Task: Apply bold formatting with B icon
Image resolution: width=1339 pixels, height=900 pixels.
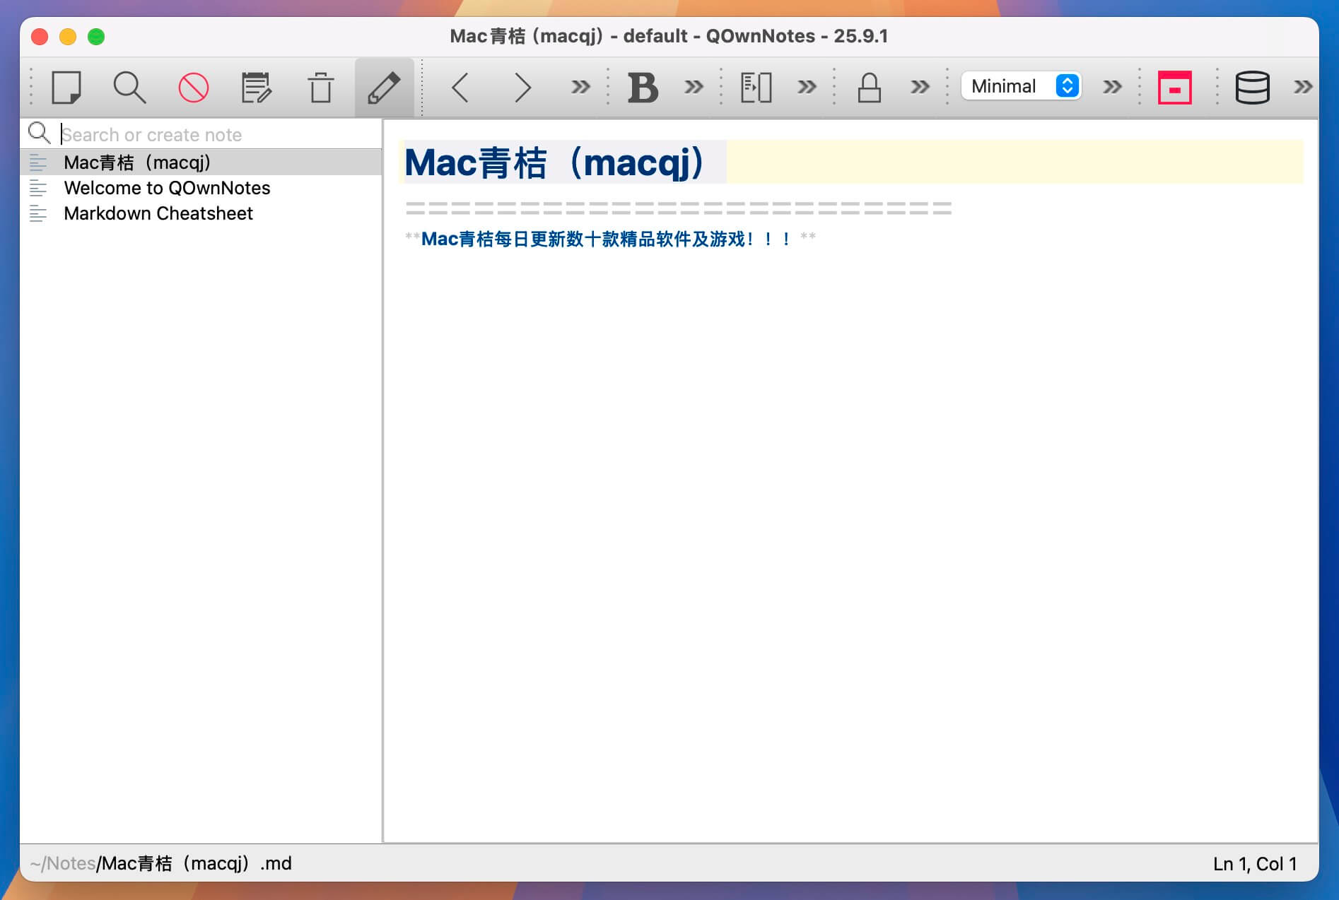Action: click(x=643, y=88)
